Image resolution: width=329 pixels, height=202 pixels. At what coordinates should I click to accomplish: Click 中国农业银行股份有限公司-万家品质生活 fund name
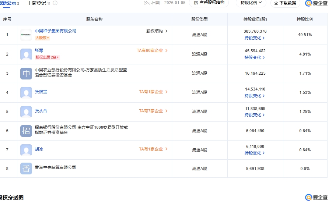tap(81, 72)
